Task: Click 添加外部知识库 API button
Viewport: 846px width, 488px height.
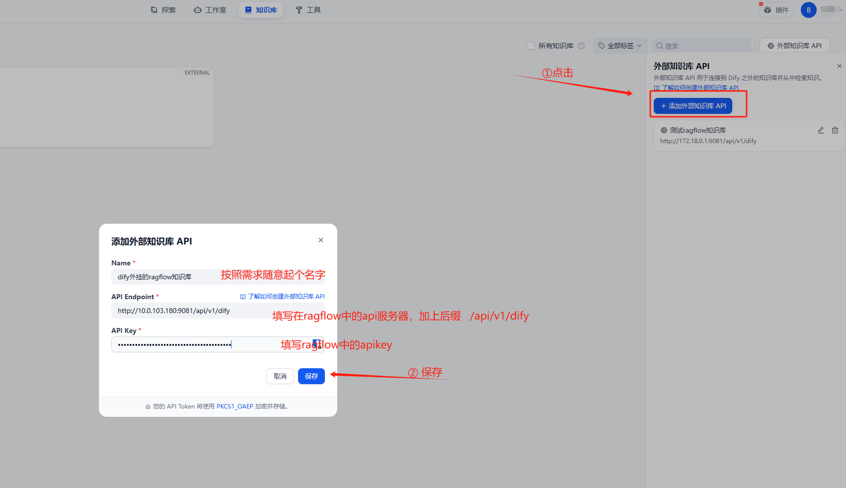Action: [x=692, y=106]
